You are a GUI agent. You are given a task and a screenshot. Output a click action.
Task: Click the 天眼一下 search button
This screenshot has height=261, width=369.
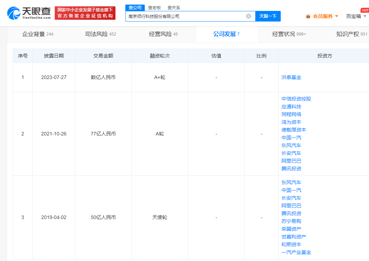[268, 16]
